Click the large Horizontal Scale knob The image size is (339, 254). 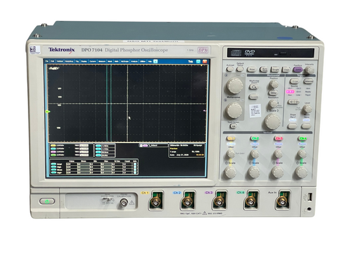click(x=272, y=122)
